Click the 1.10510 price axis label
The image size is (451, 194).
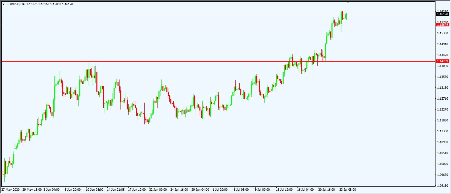[443, 153]
